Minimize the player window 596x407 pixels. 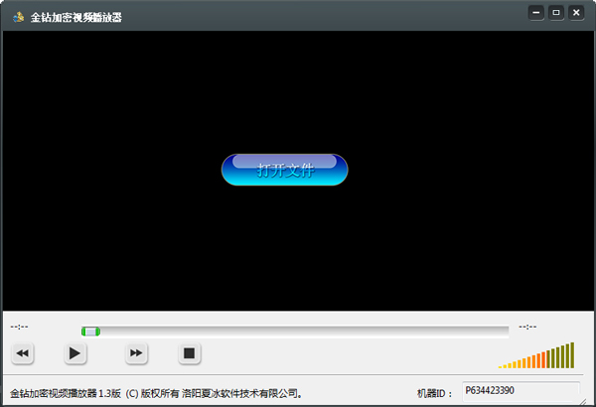click(536, 13)
